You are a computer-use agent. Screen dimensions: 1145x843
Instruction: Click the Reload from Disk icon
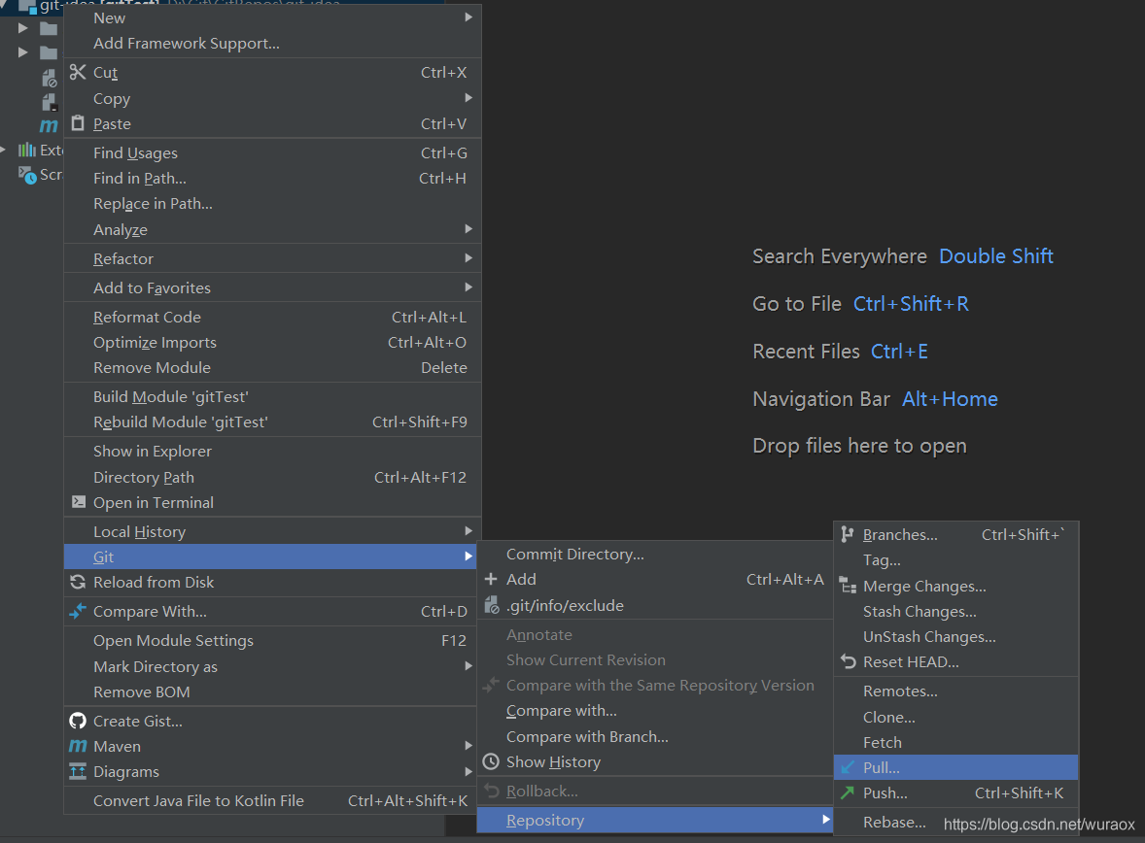78,583
